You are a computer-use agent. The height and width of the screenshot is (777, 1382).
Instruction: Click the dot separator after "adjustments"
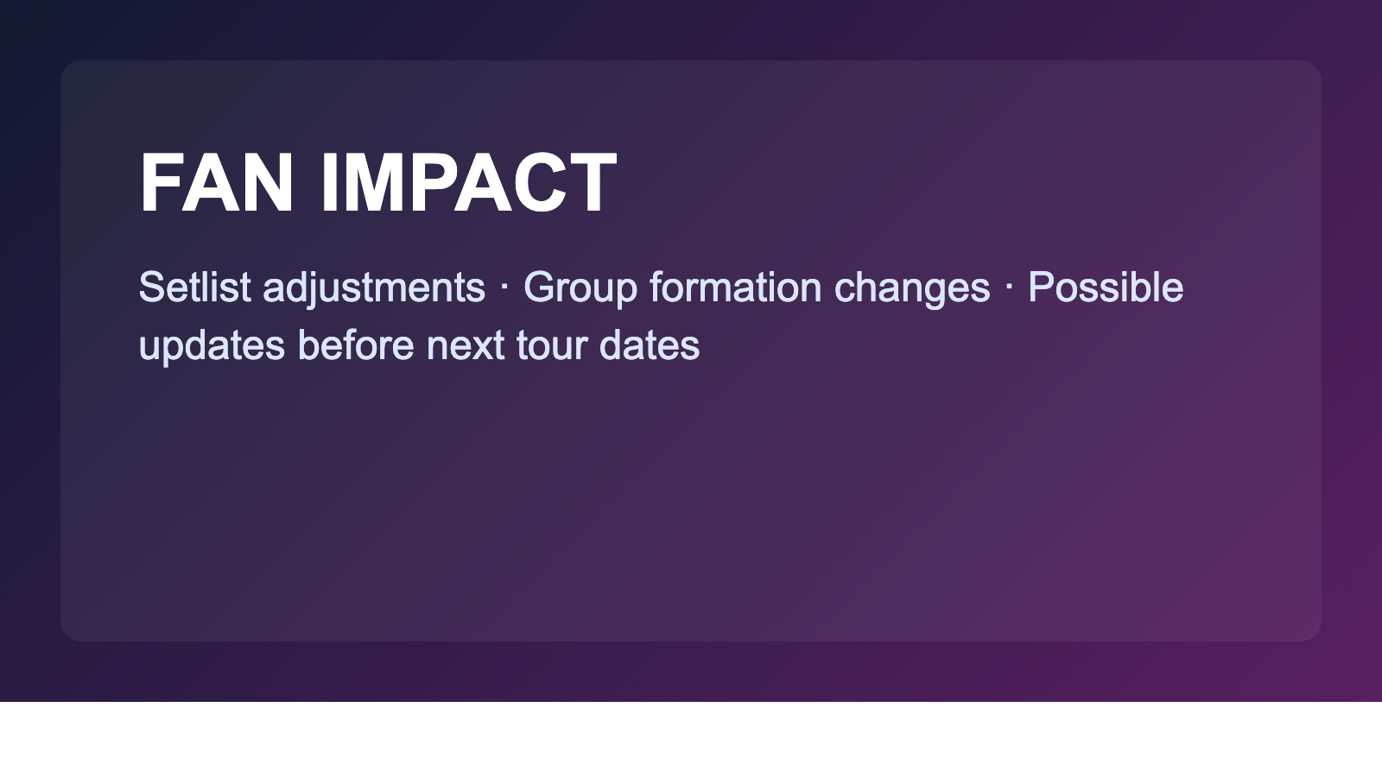pos(504,286)
